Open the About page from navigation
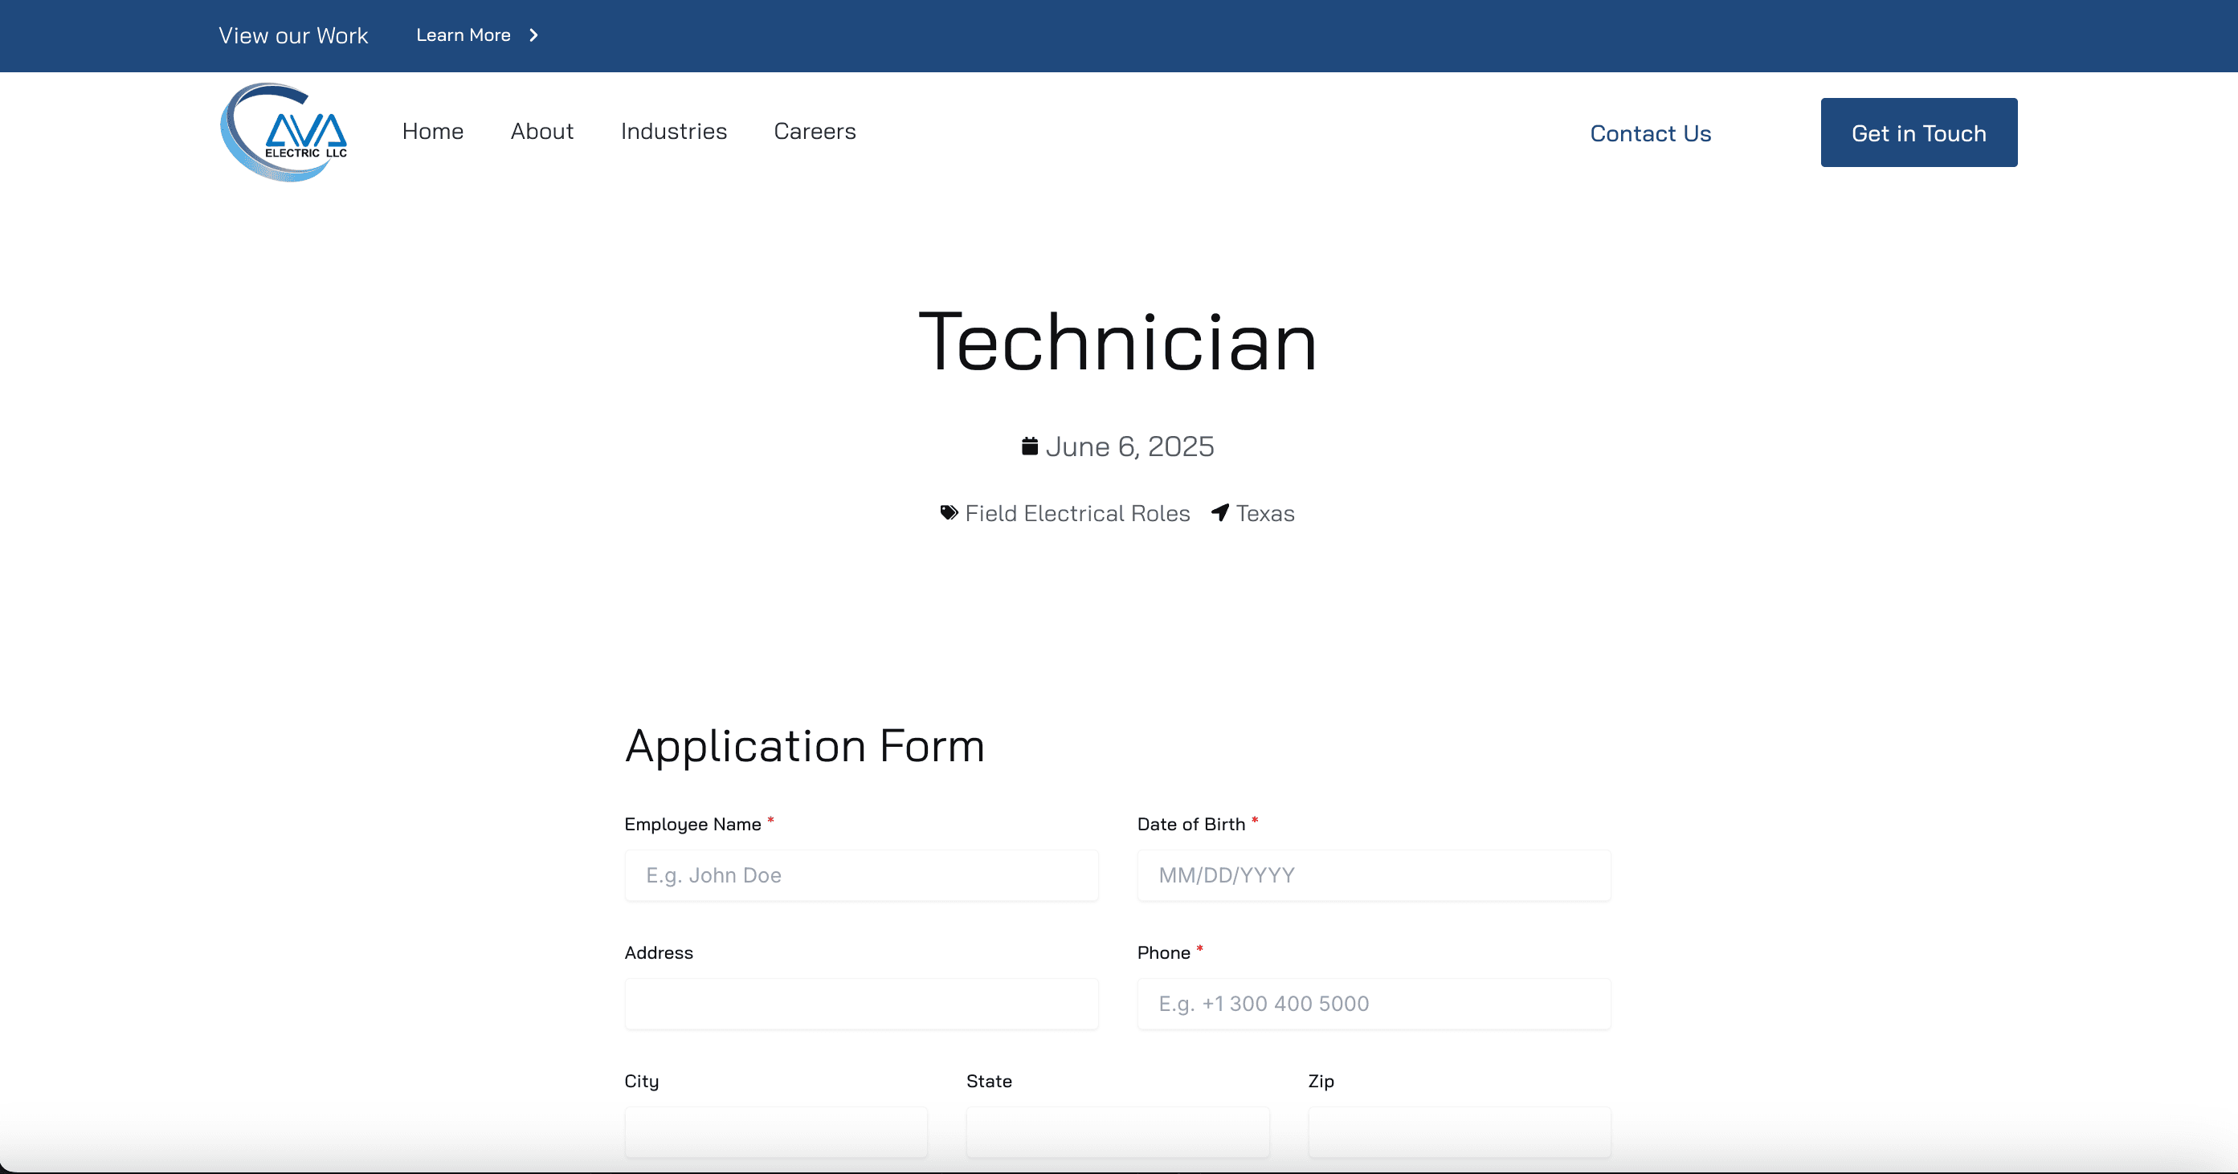 click(541, 131)
